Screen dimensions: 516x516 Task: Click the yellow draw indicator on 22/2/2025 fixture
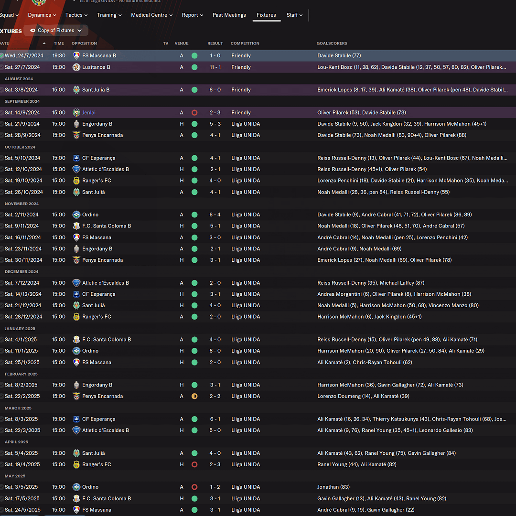[194, 396]
